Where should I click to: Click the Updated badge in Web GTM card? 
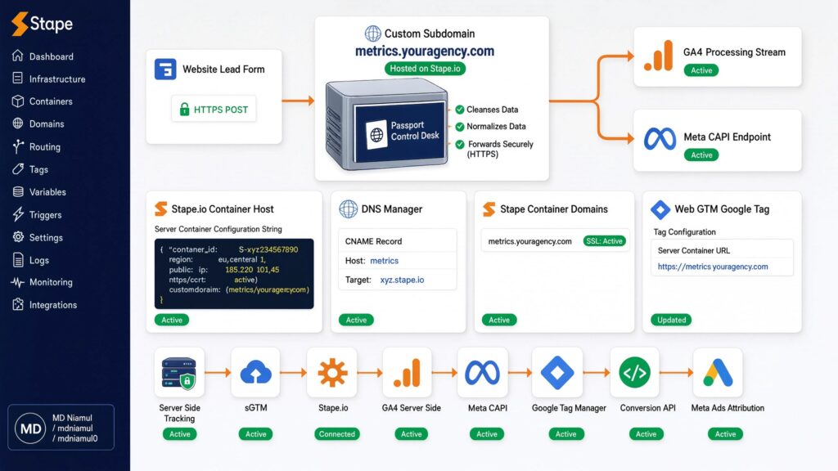coord(671,320)
